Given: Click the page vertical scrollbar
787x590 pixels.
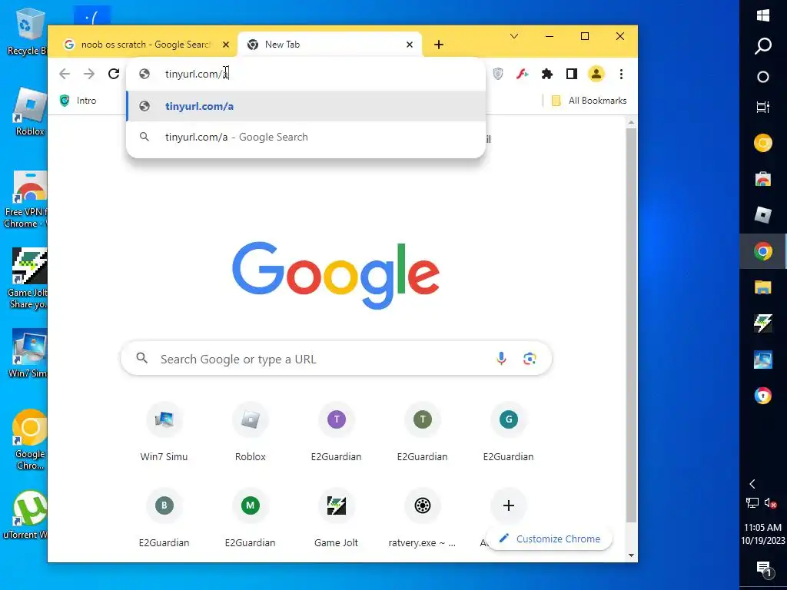Looking at the screenshot, I should pyautogui.click(x=632, y=326).
